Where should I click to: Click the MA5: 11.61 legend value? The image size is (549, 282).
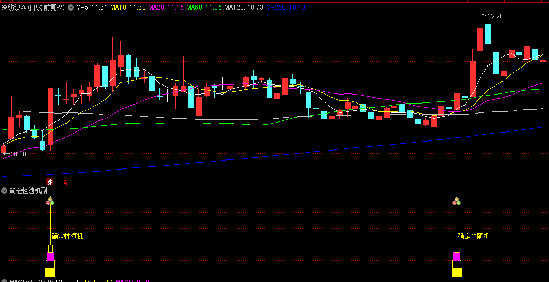coord(91,7)
